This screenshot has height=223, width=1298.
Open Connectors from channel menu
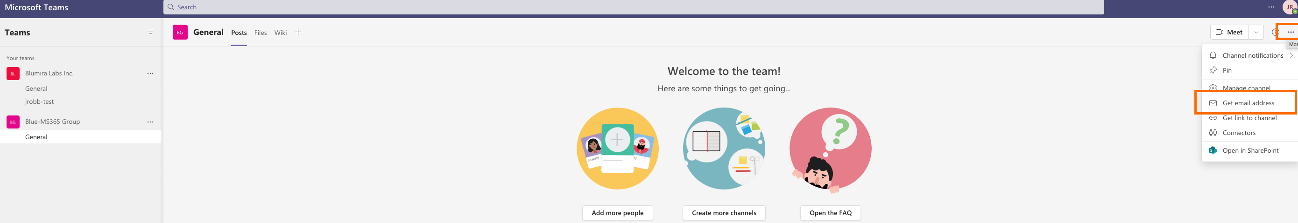tap(1239, 133)
